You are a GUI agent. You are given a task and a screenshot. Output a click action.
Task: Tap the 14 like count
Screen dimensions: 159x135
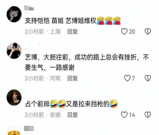(132, 115)
